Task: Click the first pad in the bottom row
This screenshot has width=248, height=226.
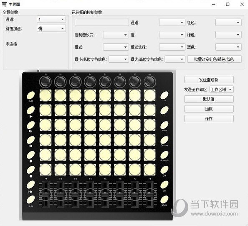Action: 46,169
